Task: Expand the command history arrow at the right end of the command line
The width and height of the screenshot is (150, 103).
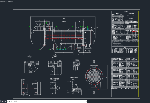Action: pyautogui.click(x=86, y=102)
